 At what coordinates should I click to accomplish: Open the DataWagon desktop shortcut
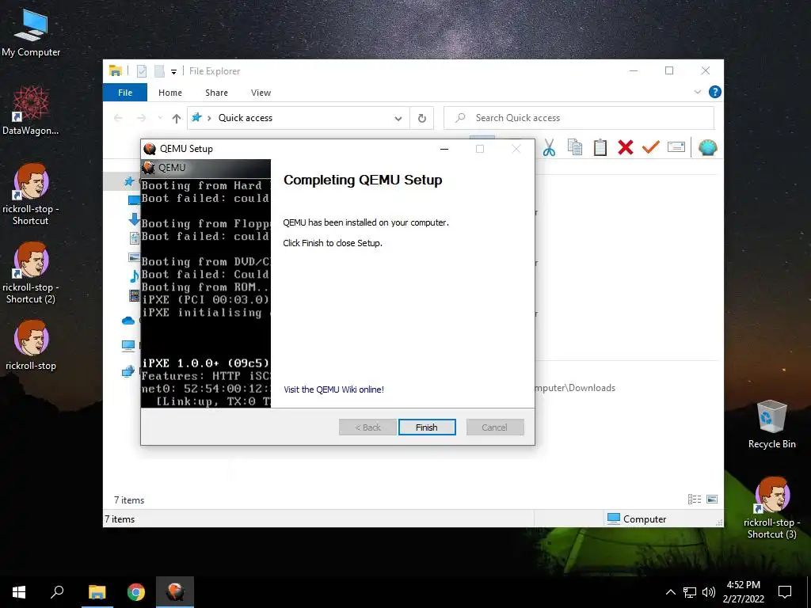31,111
